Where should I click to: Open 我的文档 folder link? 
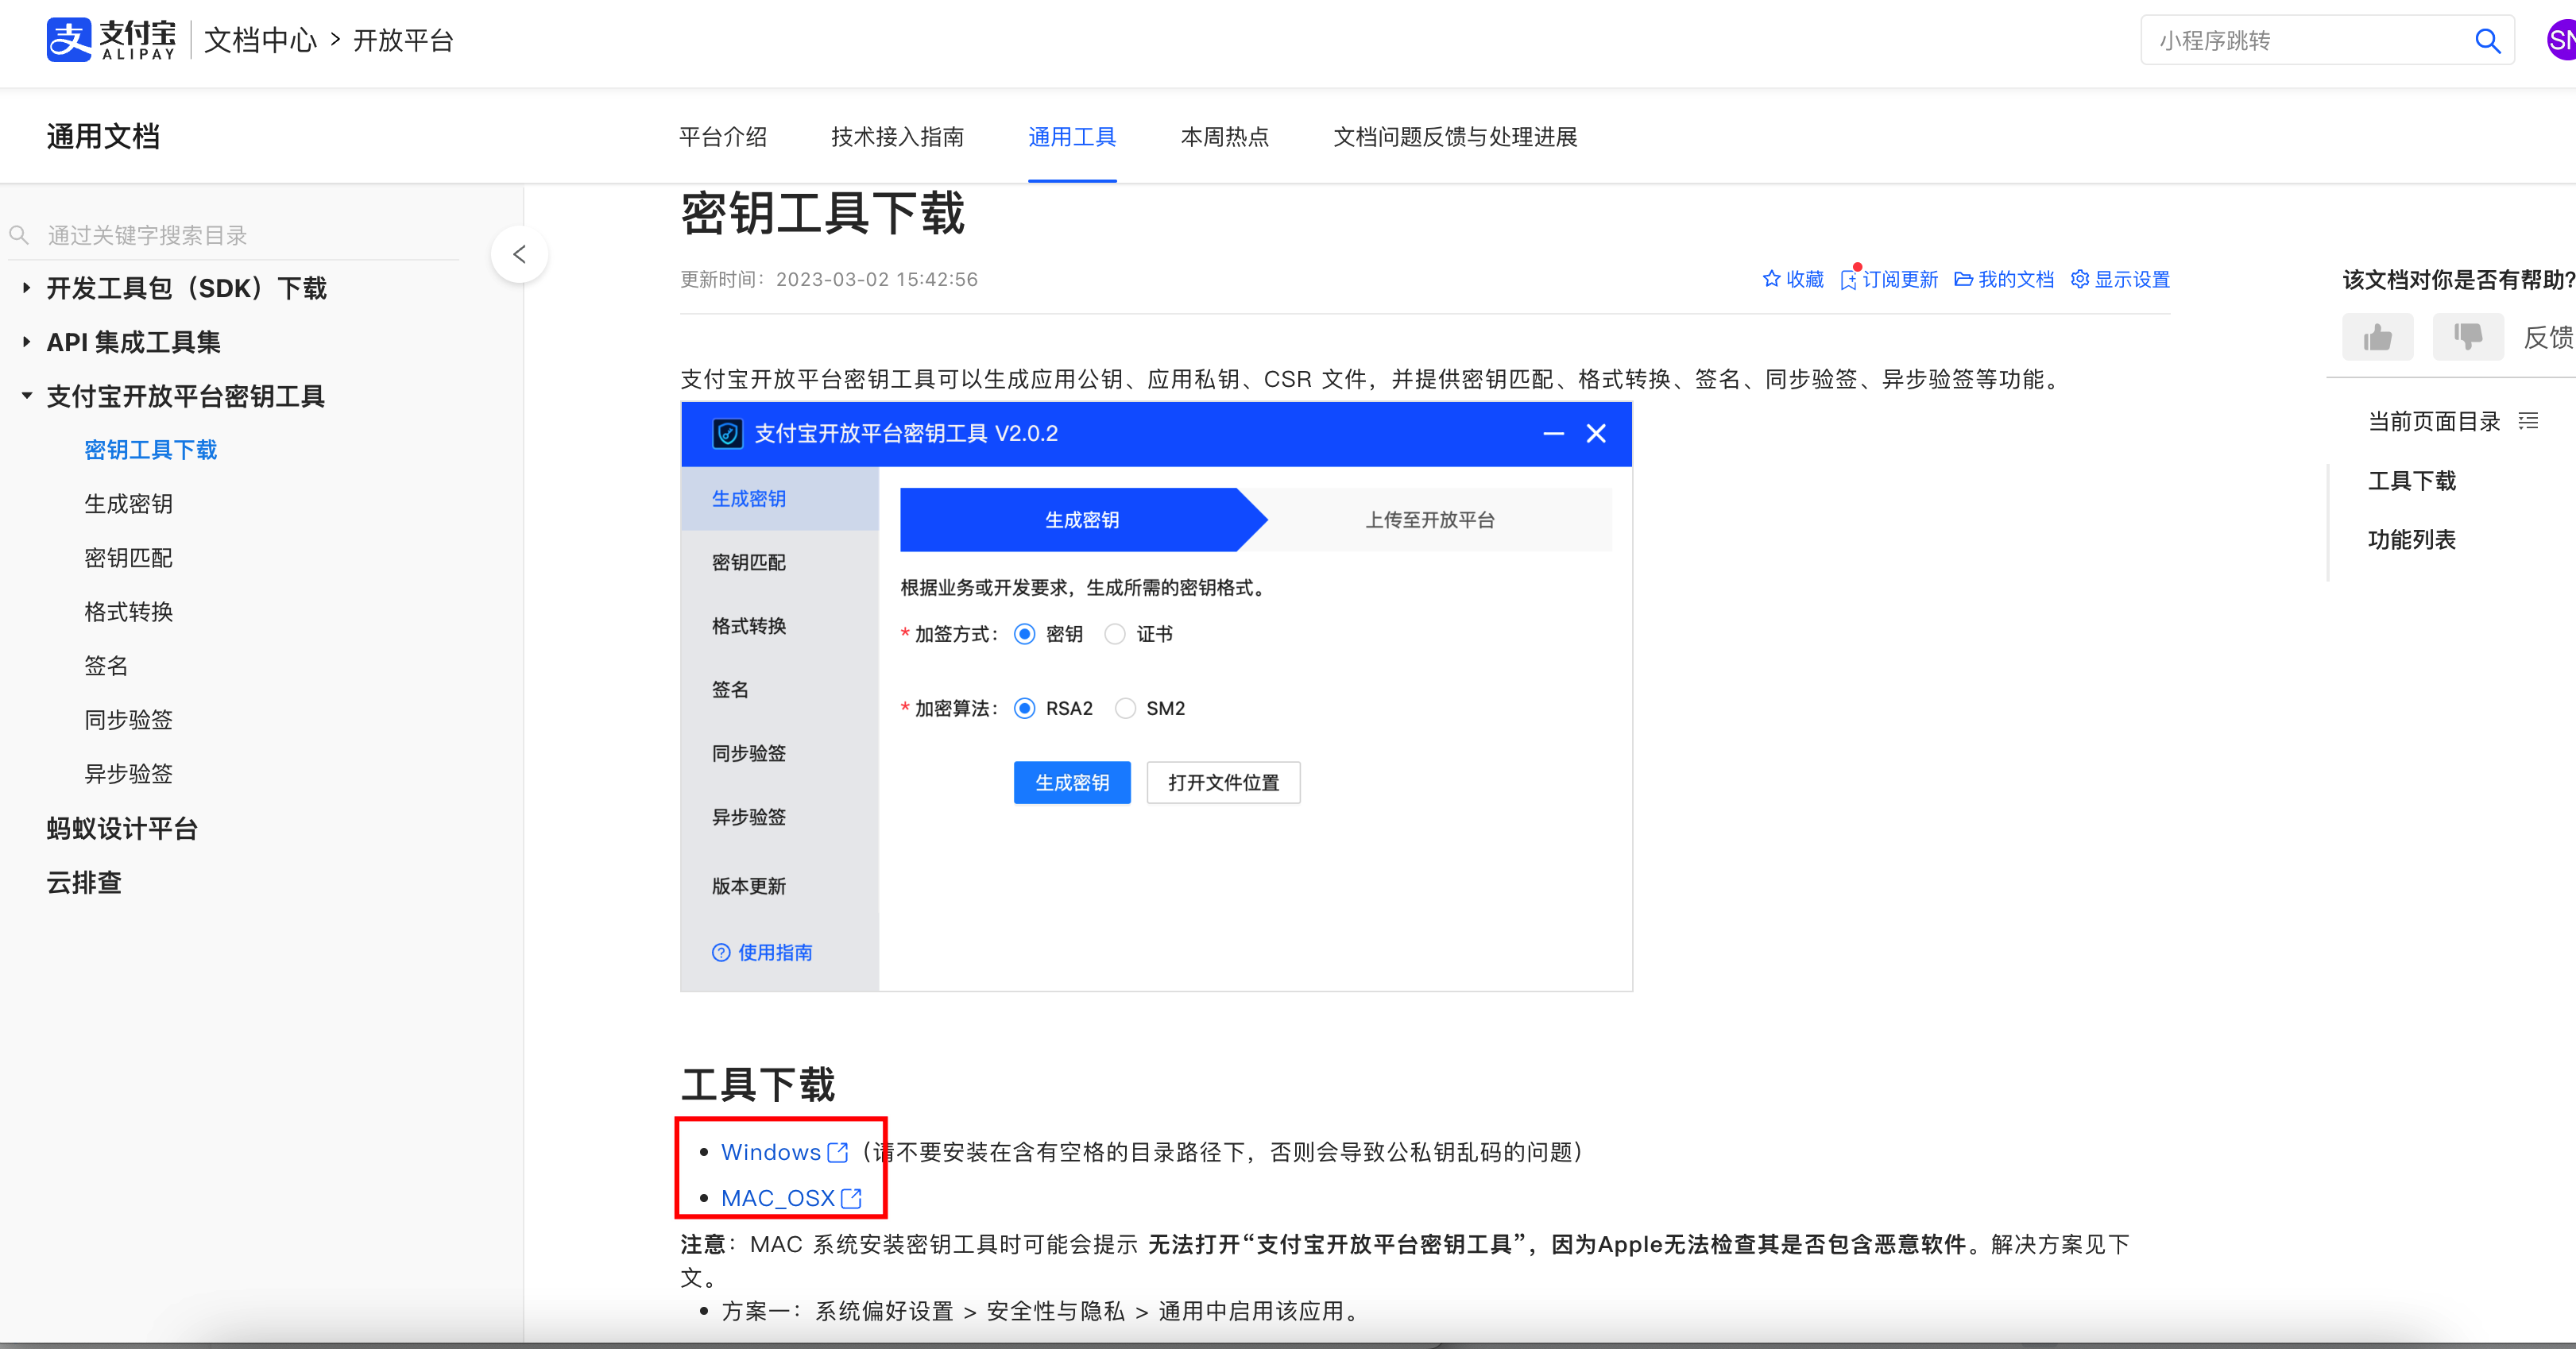point(2003,279)
